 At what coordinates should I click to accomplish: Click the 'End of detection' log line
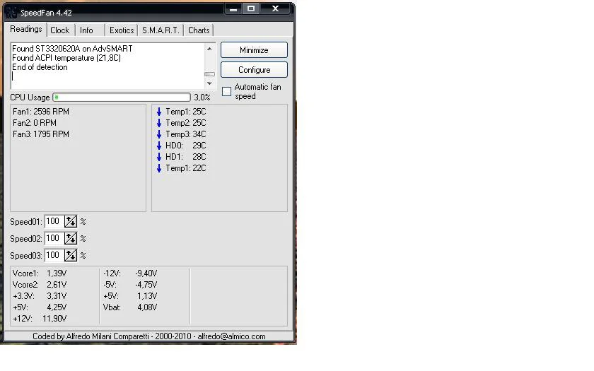click(x=40, y=67)
